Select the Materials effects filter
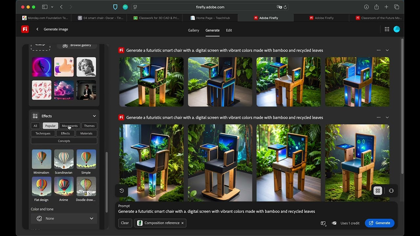The image size is (420, 236). [x=86, y=133]
